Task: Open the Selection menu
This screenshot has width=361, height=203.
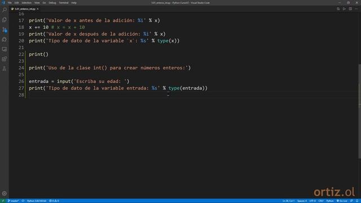Action: click(x=27, y=3)
